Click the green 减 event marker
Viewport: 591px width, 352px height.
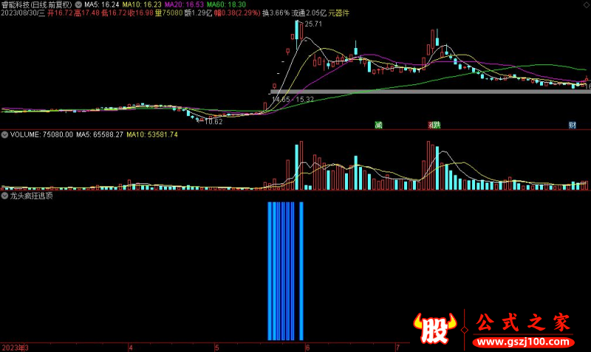click(x=378, y=125)
